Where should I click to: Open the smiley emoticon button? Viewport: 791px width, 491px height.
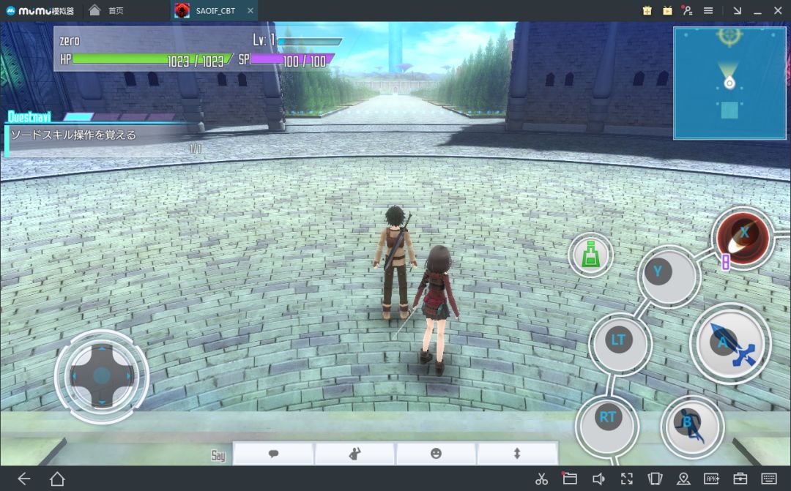tap(437, 454)
